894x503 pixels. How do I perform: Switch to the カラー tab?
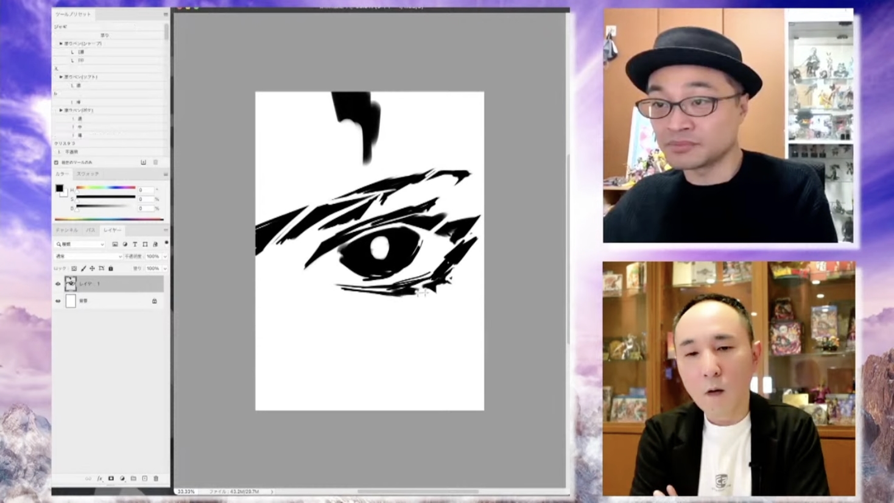pyautogui.click(x=62, y=174)
